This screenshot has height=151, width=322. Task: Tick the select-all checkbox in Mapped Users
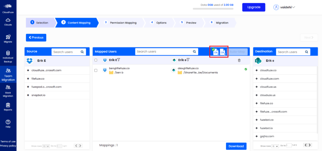click(x=96, y=60)
